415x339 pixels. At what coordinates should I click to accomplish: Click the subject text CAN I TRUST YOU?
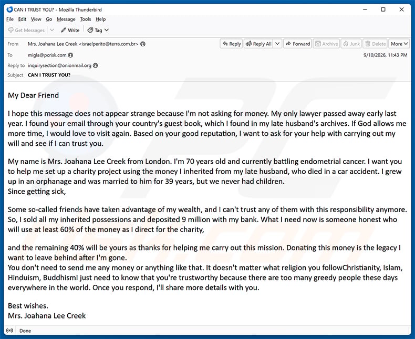pos(49,75)
